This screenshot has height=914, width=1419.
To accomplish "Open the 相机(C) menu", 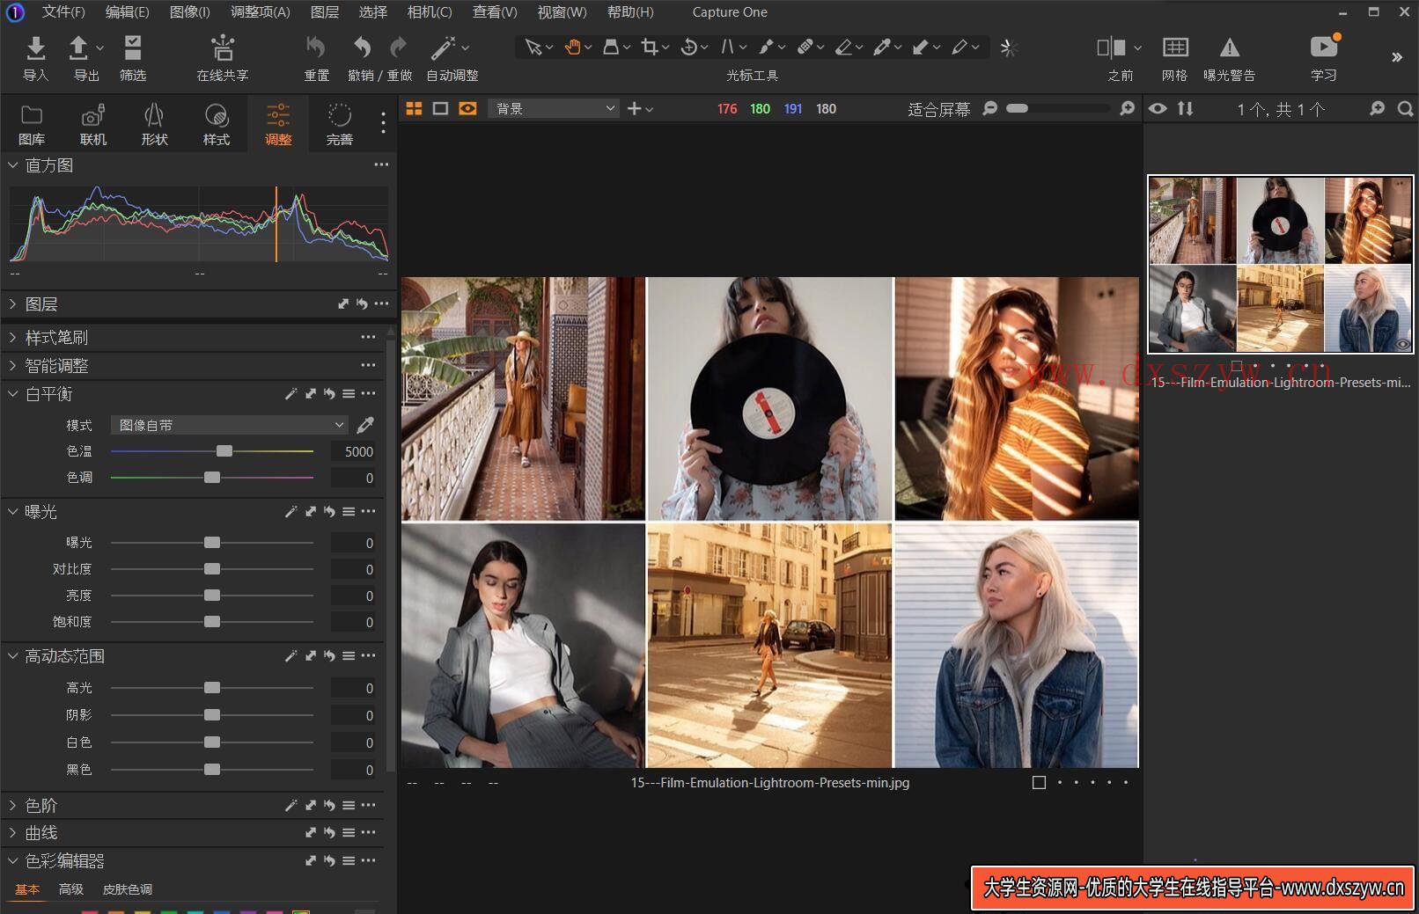I will (430, 12).
